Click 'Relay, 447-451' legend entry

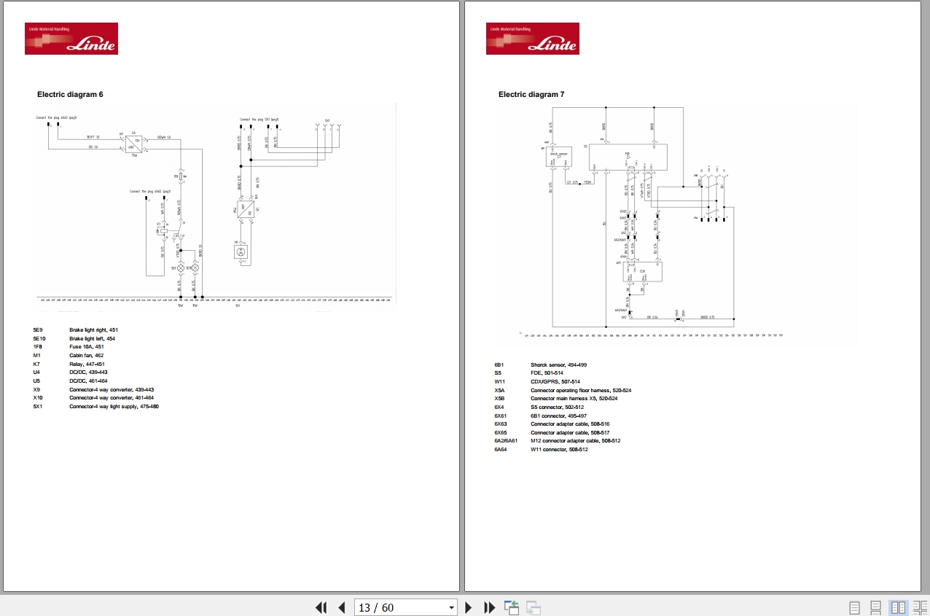(87, 364)
